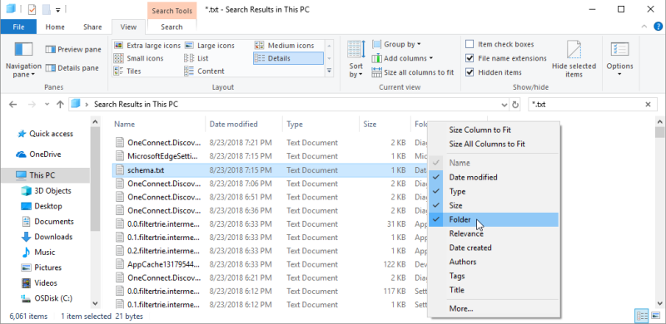Open the Group by dropdown
Image resolution: width=666 pixels, height=324 pixels.
coord(397,44)
